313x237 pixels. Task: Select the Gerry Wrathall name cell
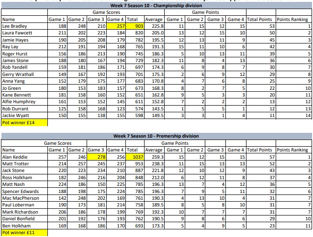(x=24, y=75)
